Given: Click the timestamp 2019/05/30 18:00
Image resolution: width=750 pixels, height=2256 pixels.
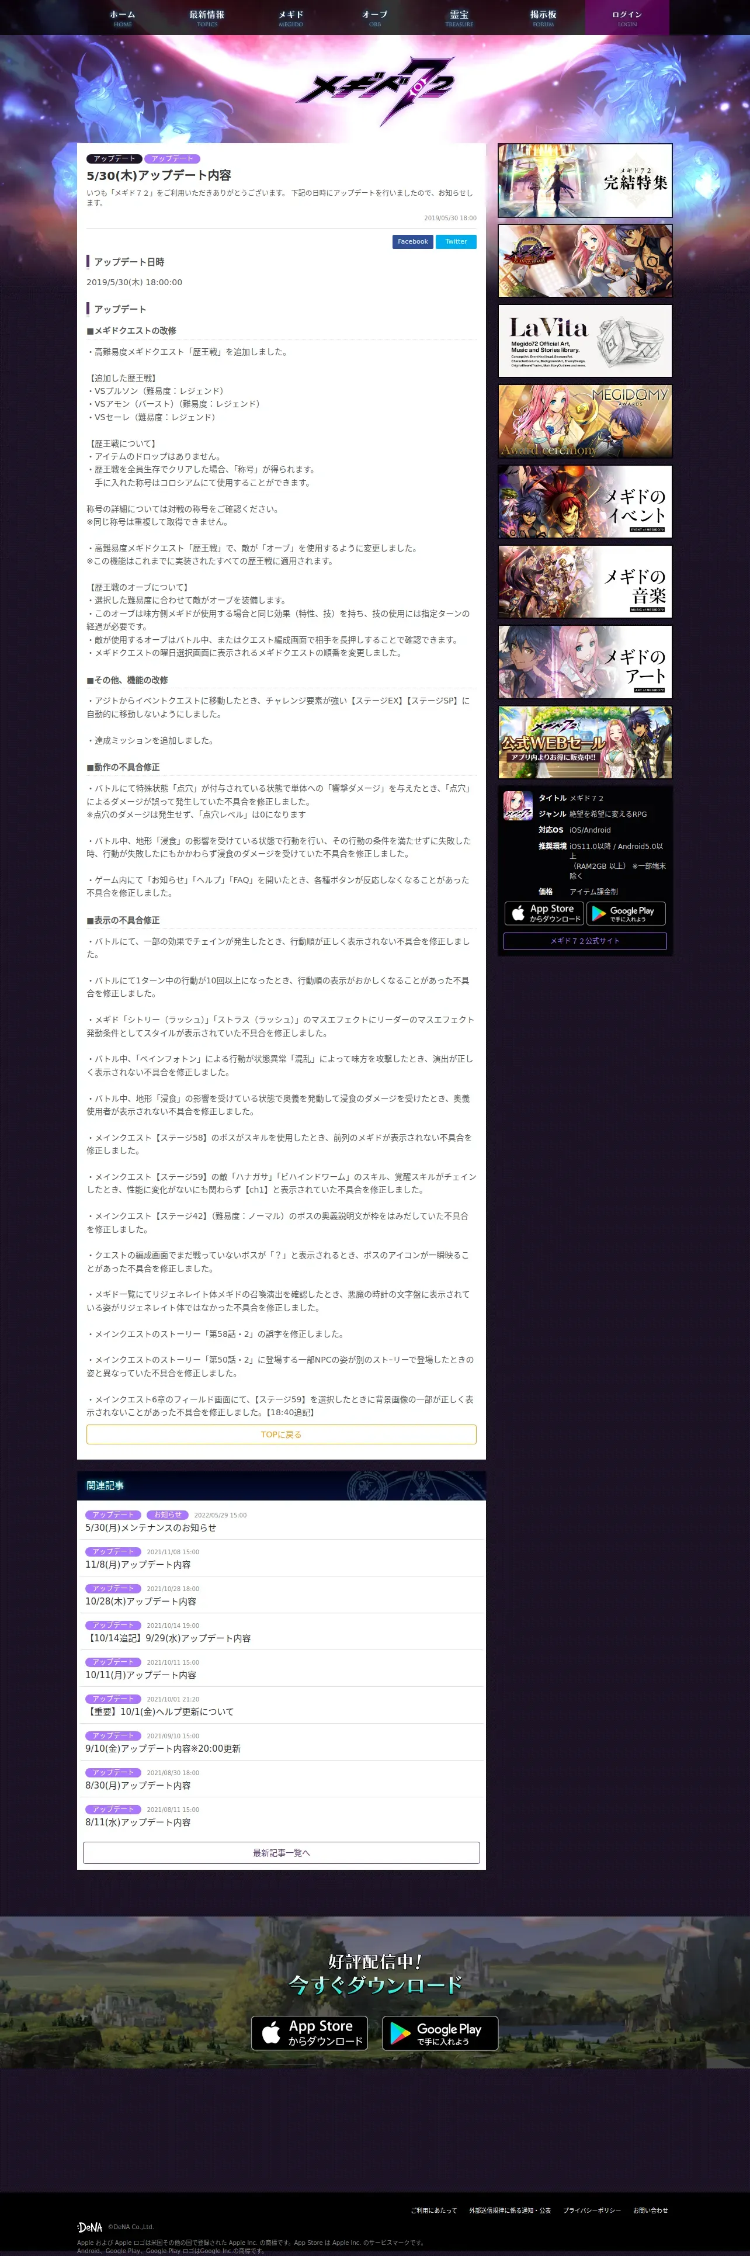Looking at the screenshot, I should 450,218.
